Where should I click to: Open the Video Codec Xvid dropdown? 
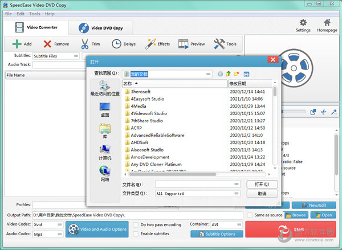pyautogui.click(x=59, y=224)
